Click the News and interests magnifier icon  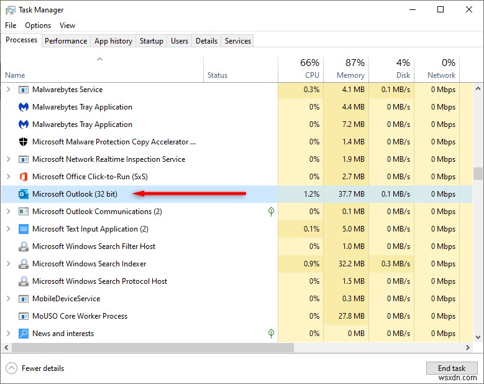point(24,334)
